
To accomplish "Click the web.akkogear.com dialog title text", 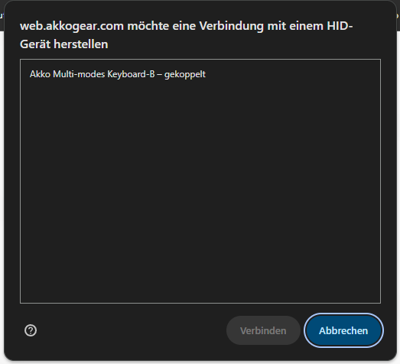I will 186,35.
